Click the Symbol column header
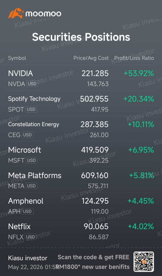Screen dimensions: 162x276 17,58
